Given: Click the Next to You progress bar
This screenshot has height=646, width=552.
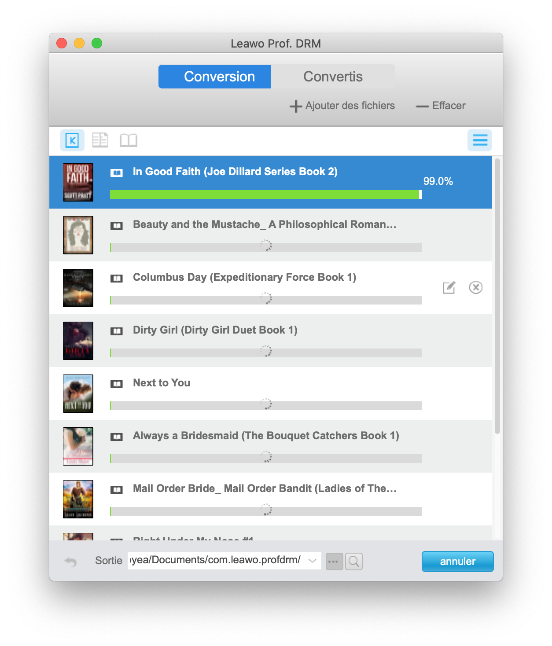Looking at the screenshot, I should pyautogui.click(x=265, y=406).
